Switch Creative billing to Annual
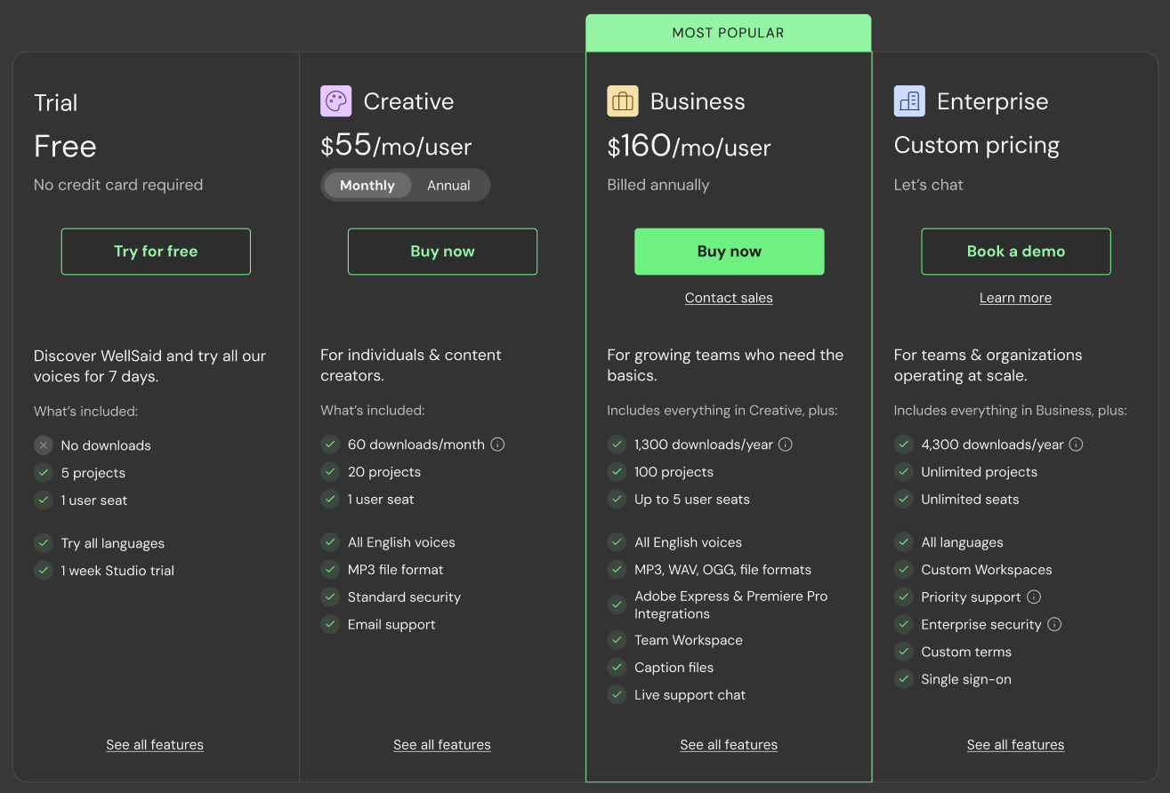This screenshot has width=1170, height=793. tap(448, 186)
